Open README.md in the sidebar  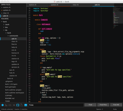[x=10, y=98]
